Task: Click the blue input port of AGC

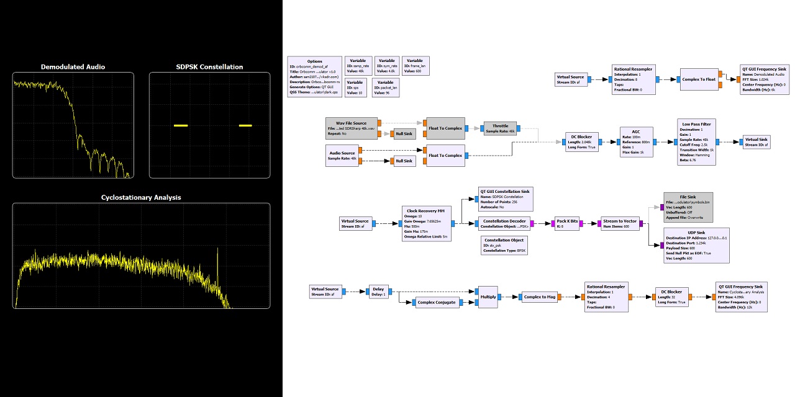Action: tap(617, 142)
